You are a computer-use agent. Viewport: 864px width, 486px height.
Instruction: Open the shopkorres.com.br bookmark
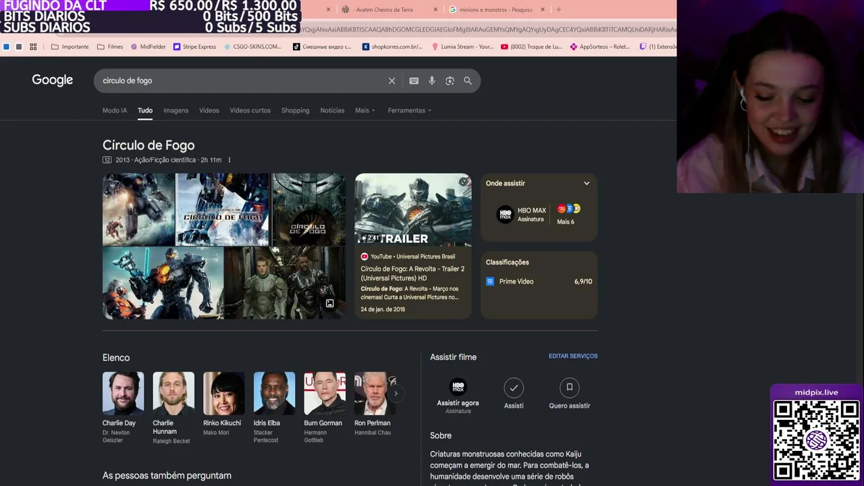pos(392,47)
